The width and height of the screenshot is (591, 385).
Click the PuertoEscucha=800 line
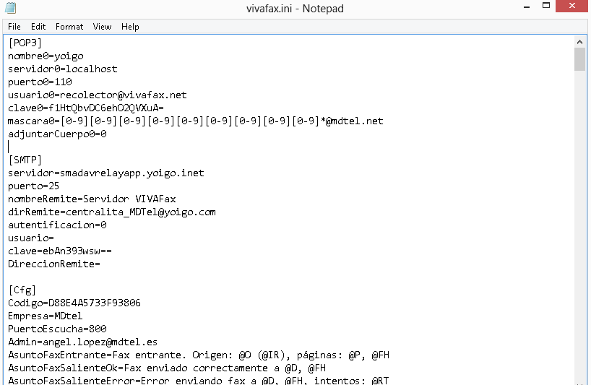click(57, 329)
